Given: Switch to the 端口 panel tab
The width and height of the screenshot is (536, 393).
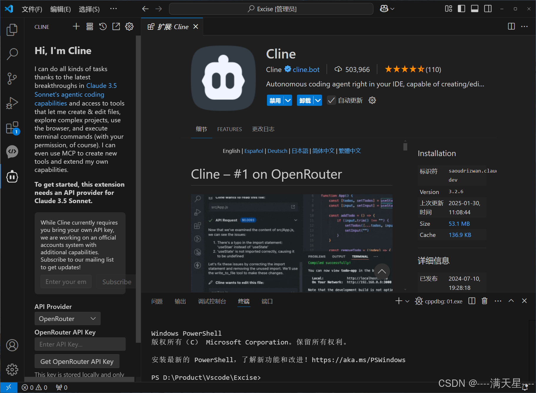Looking at the screenshot, I should tap(267, 301).
